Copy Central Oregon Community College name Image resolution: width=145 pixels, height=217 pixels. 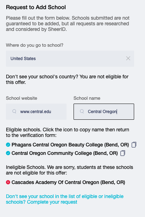pos(123,153)
